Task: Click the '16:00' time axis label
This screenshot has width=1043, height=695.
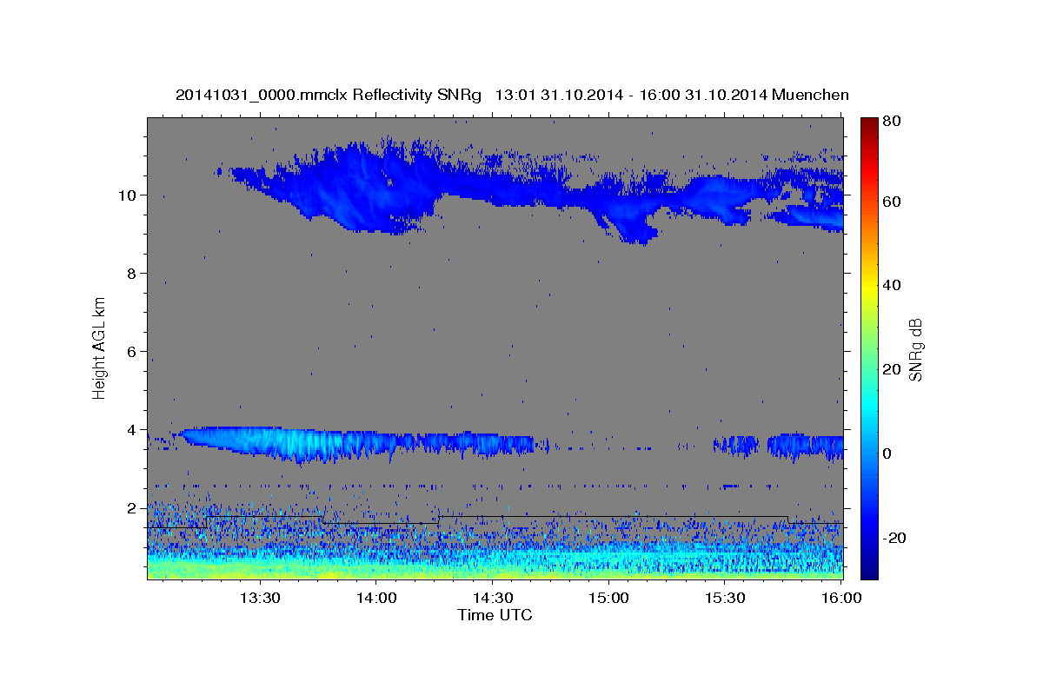Action: coord(842,598)
